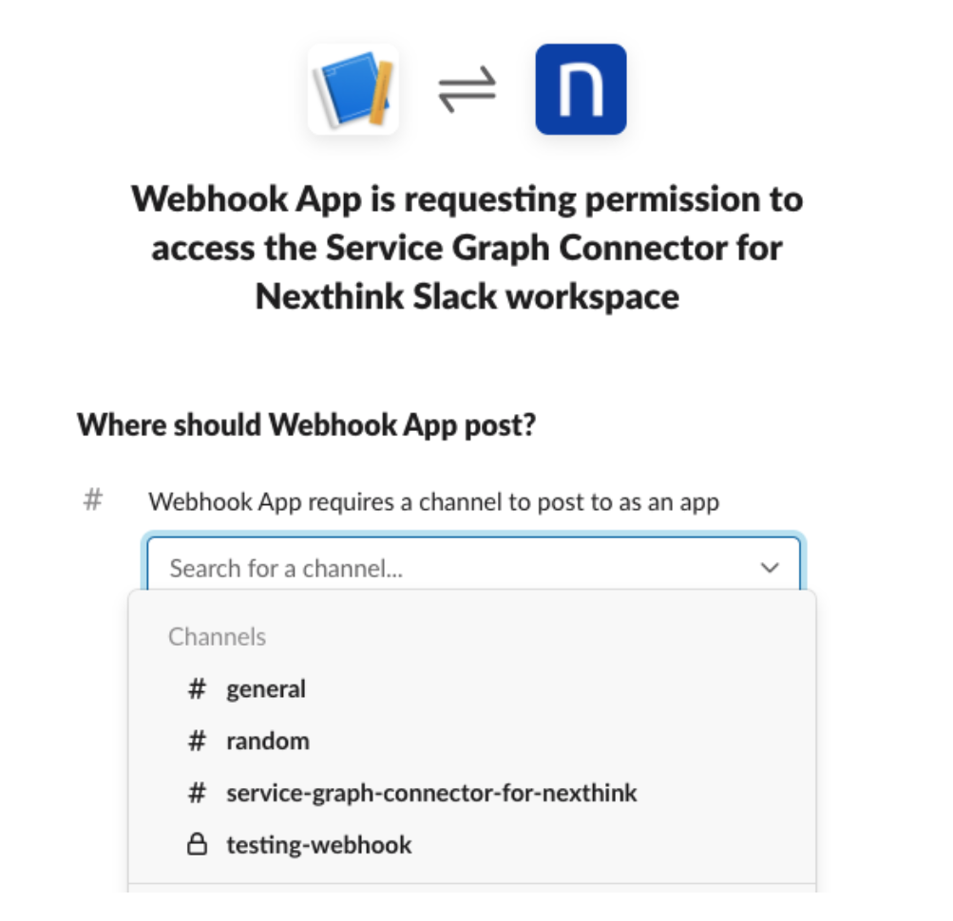Pick the service-graph-connector-for-nexthink channel
The image size is (953, 921).
click(431, 793)
